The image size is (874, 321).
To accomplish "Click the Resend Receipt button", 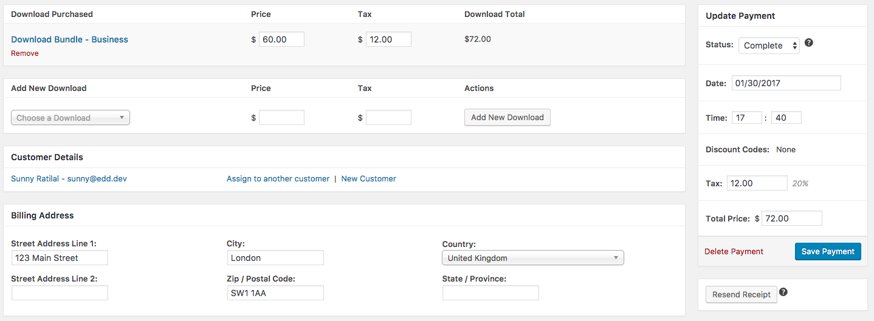I will click(742, 294).
